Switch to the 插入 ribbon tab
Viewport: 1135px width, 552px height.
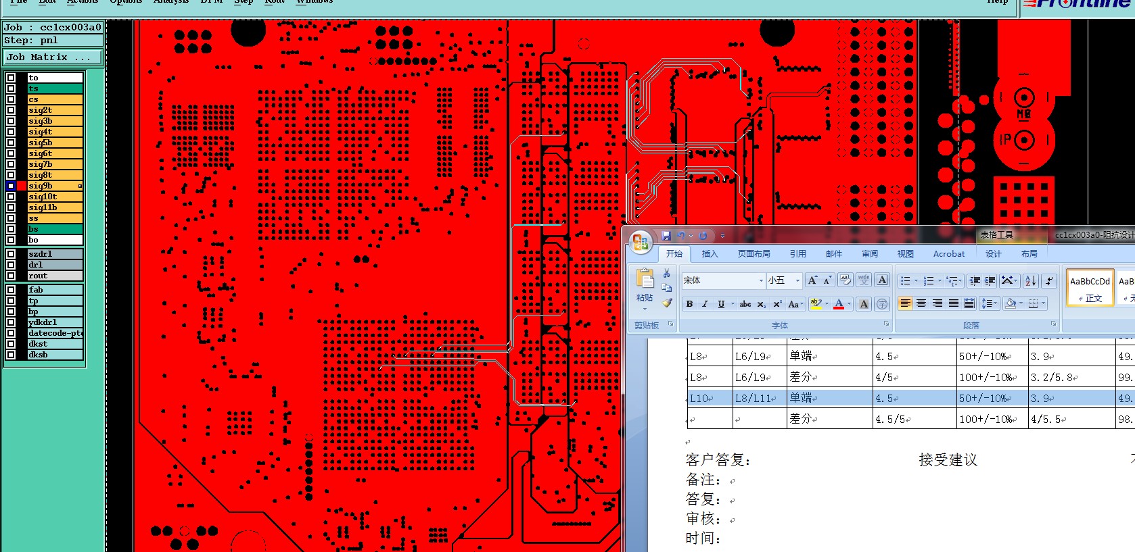coord(710,254)
